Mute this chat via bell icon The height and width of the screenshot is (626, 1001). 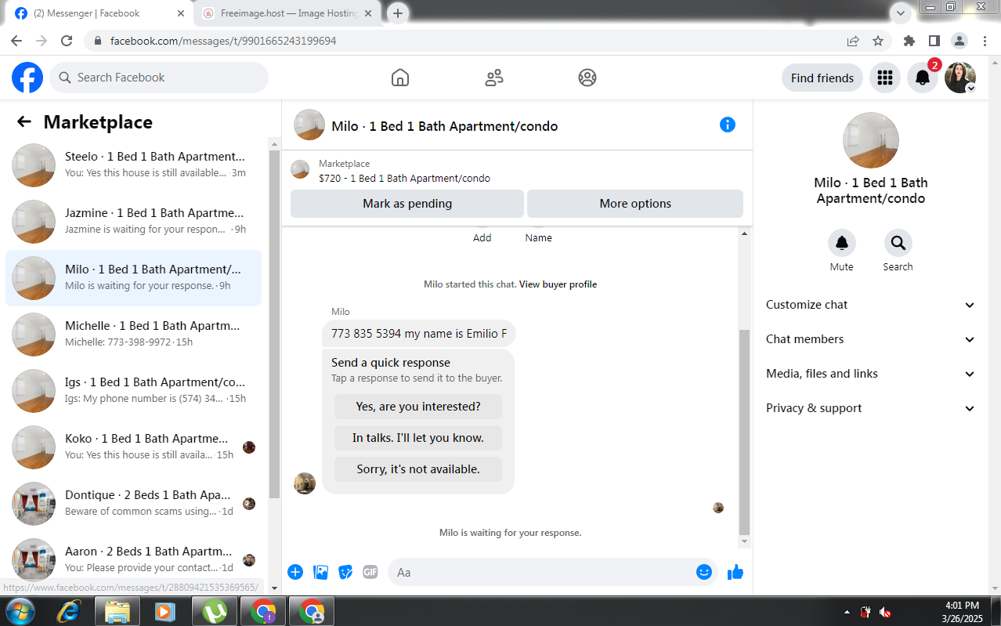pos(842,243)
